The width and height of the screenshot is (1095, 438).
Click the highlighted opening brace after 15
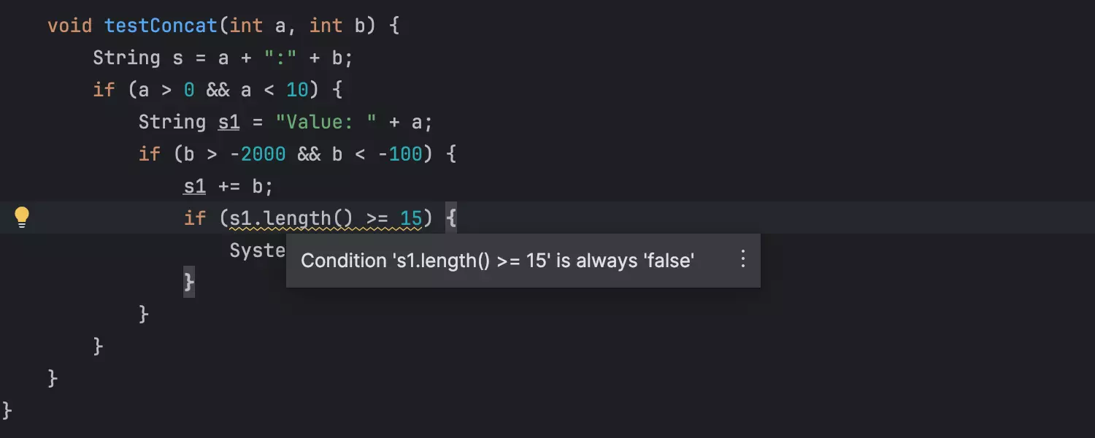click(450, 218)
